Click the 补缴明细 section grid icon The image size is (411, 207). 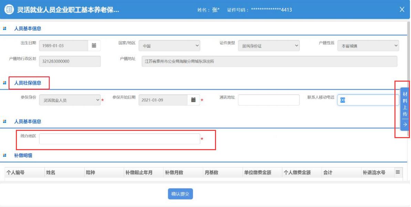[x=5, y=156]
